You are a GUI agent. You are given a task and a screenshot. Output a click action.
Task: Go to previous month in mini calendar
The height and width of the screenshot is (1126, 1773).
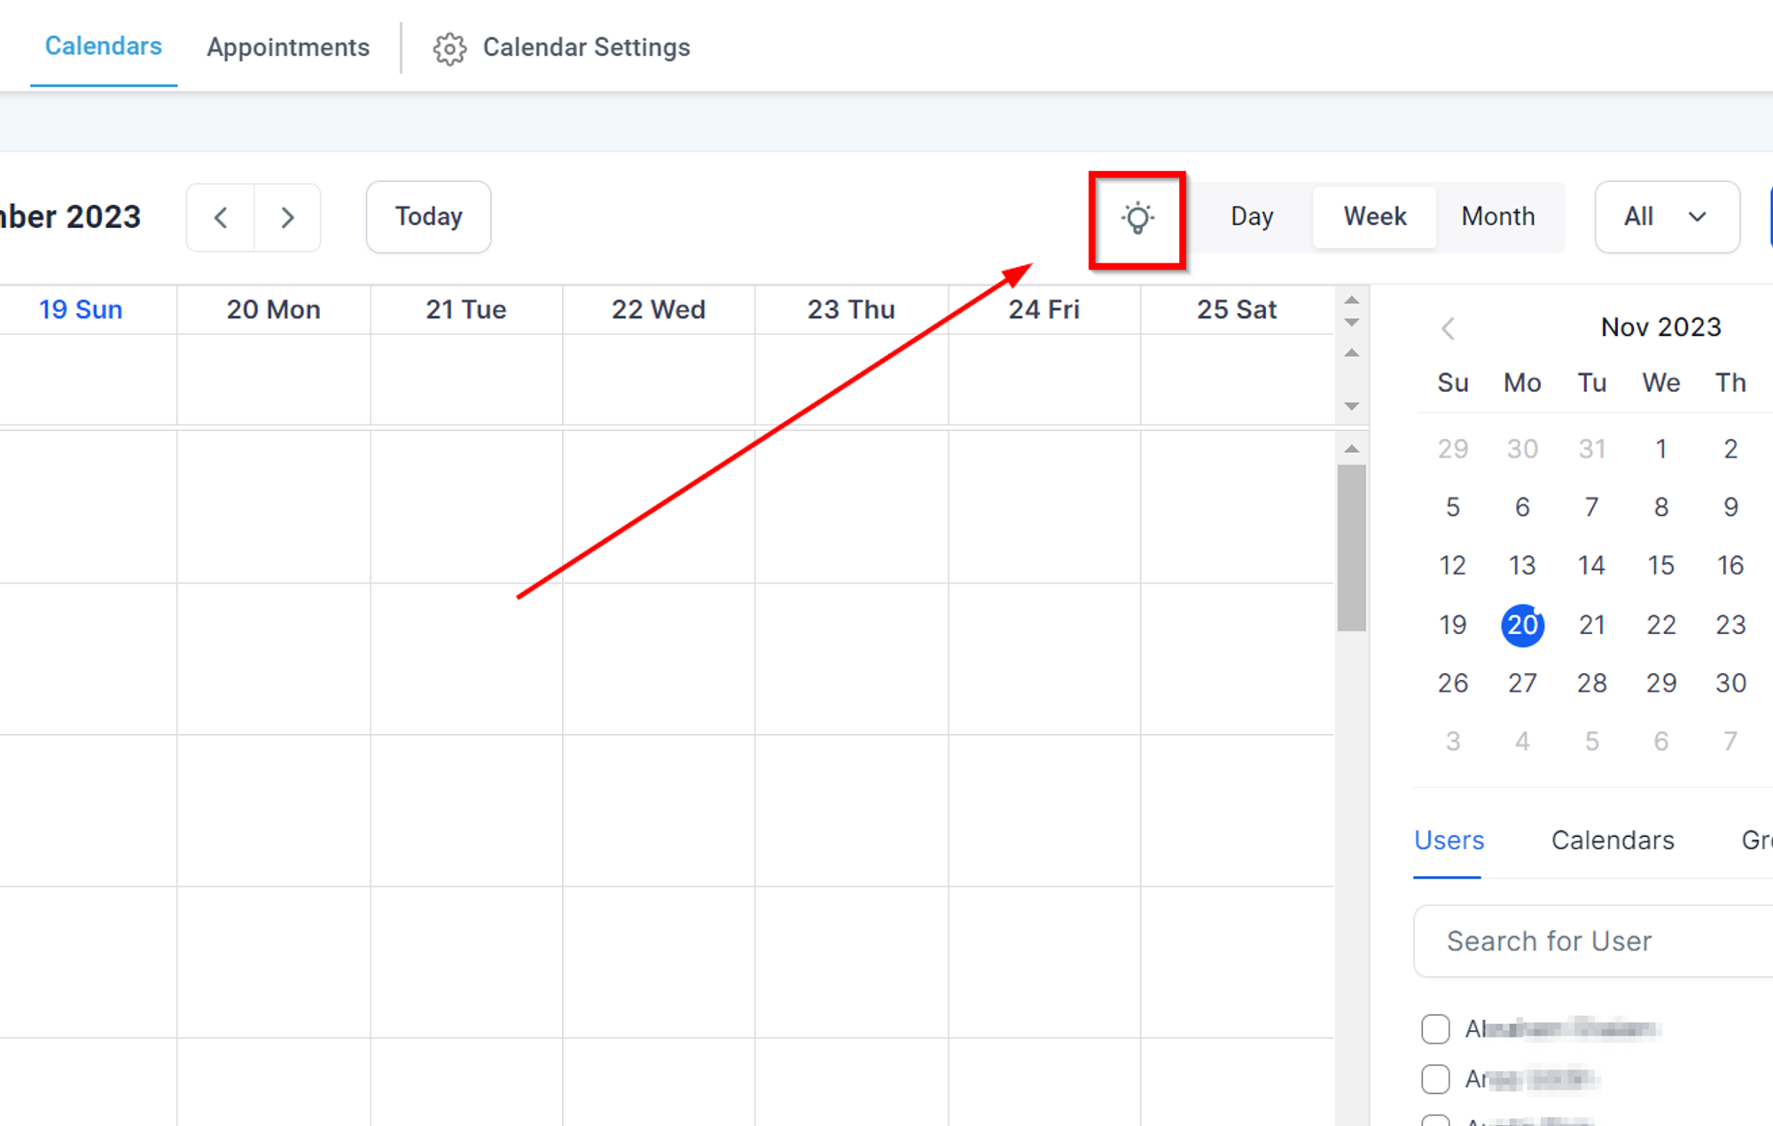1449,329
